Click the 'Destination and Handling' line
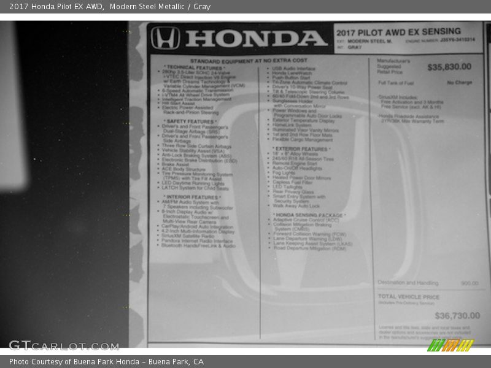 tap(428, 283)
